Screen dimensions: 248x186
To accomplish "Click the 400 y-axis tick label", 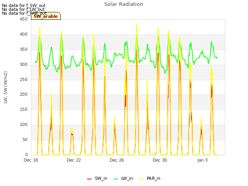I will pyautogui.click(x=24, y=34).
